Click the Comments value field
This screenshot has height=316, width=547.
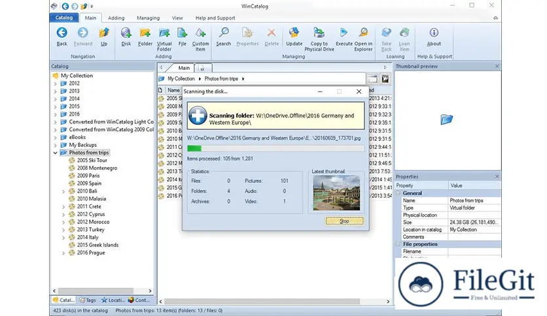[474, 237]
